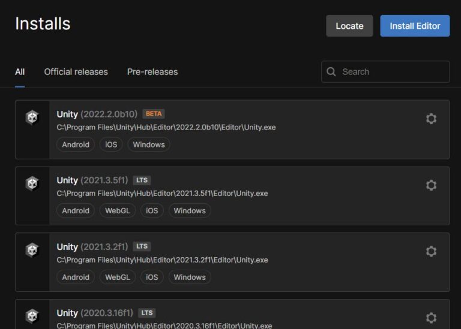
Task: Switch to the Official releases tab
Action: [76, 72]
